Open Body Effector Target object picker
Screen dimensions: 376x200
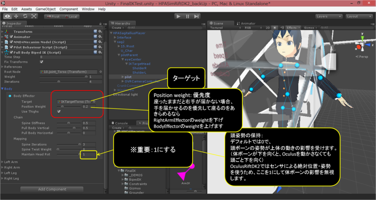(94, 102)
